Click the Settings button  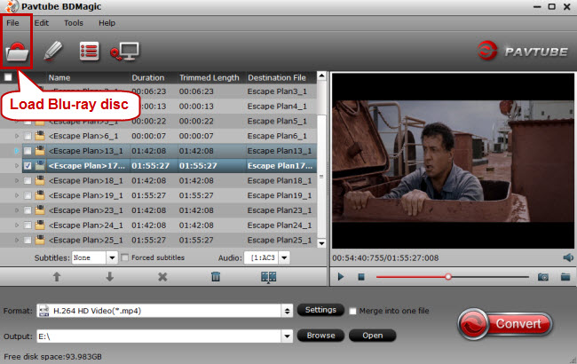[x=320, y=310]
